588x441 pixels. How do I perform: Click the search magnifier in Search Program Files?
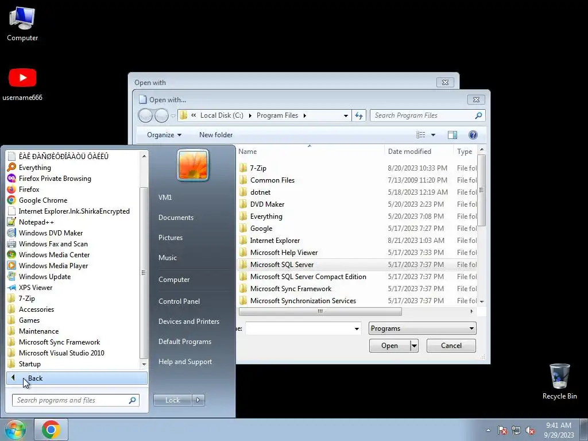478,115
